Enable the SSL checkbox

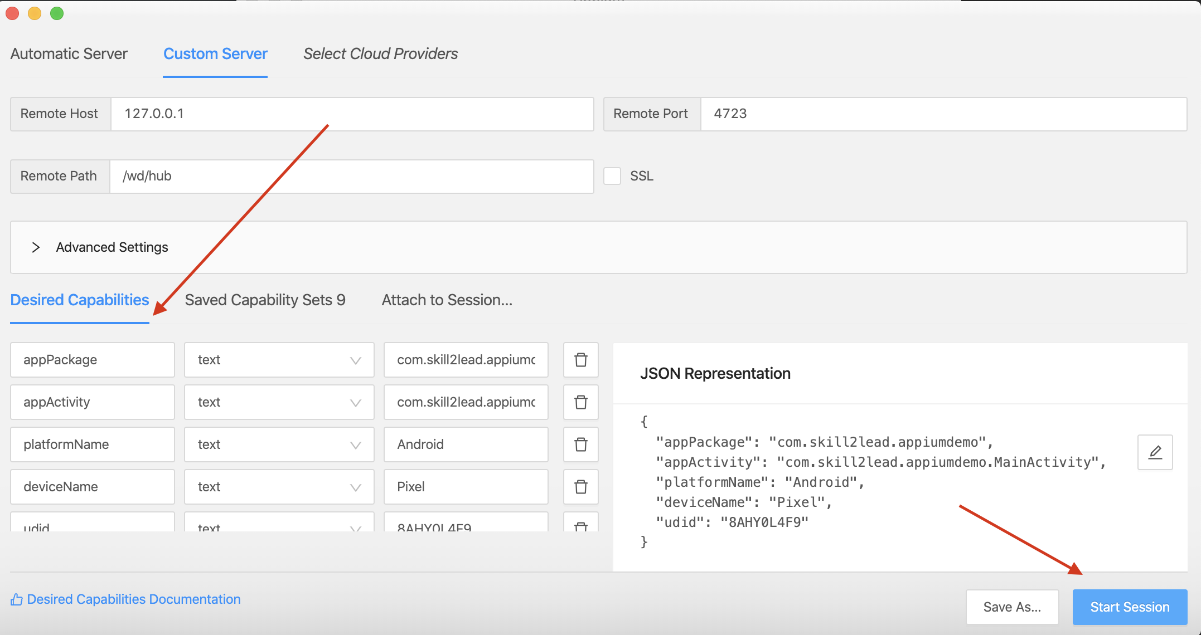[612, 176]
